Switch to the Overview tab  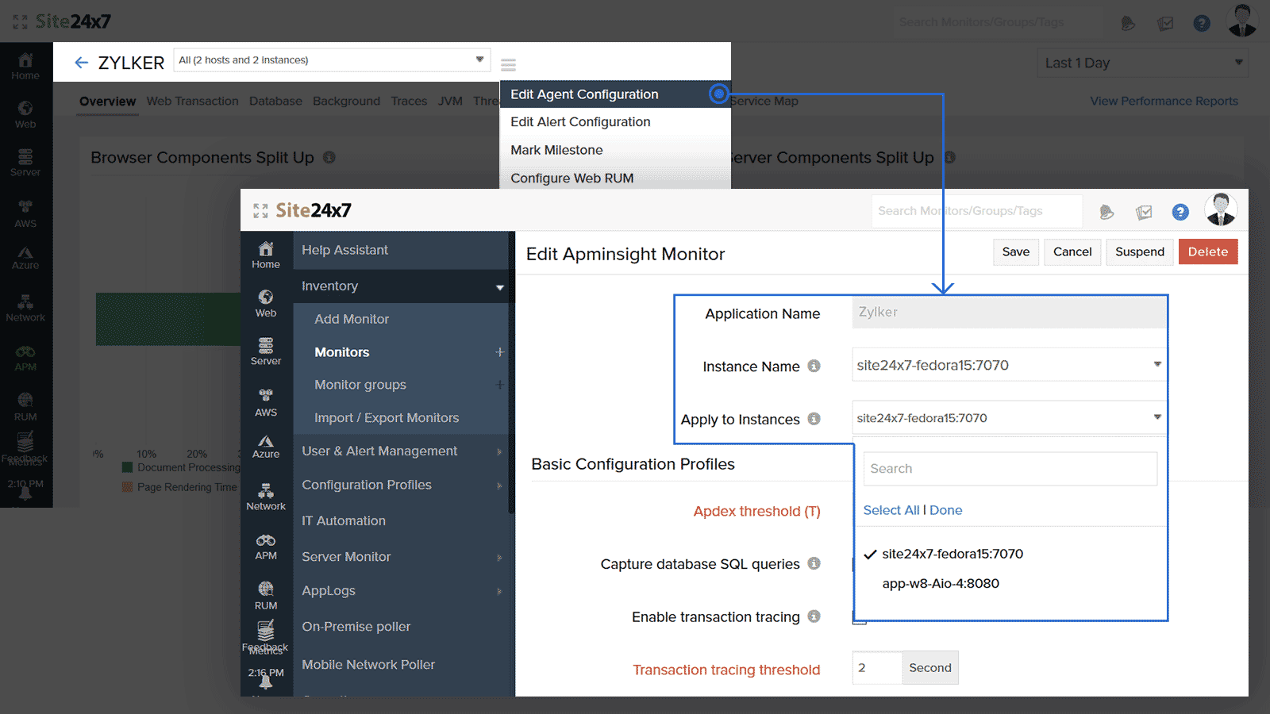click(107, 102)
